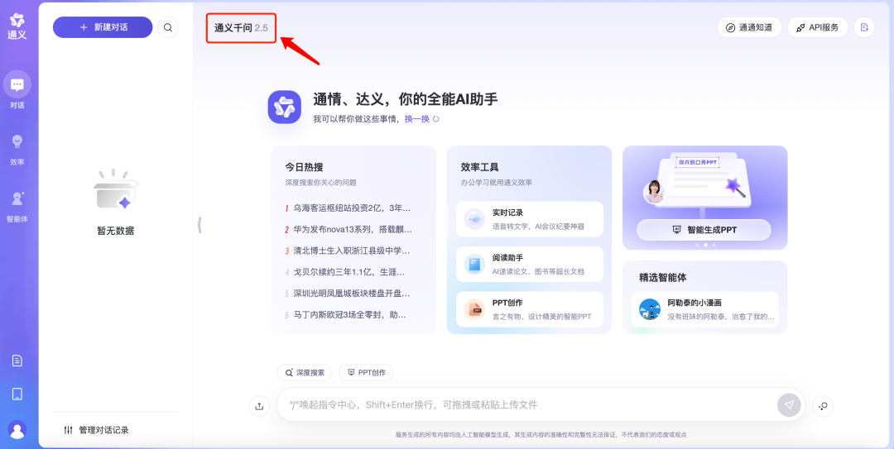The height and width of the screenshot is (449, 894).
Task: Click the refresh icon next to 换一换
Action: (436, 119)
